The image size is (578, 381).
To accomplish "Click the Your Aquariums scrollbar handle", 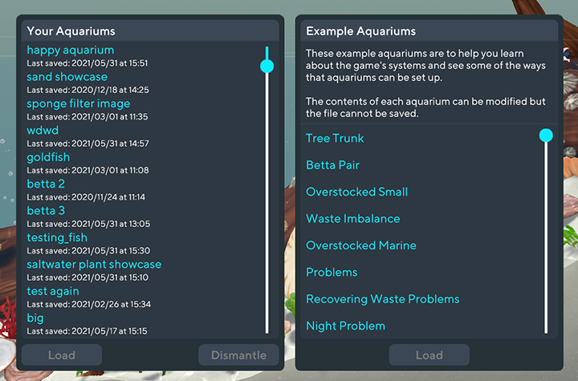I will (x=267, y=66).
